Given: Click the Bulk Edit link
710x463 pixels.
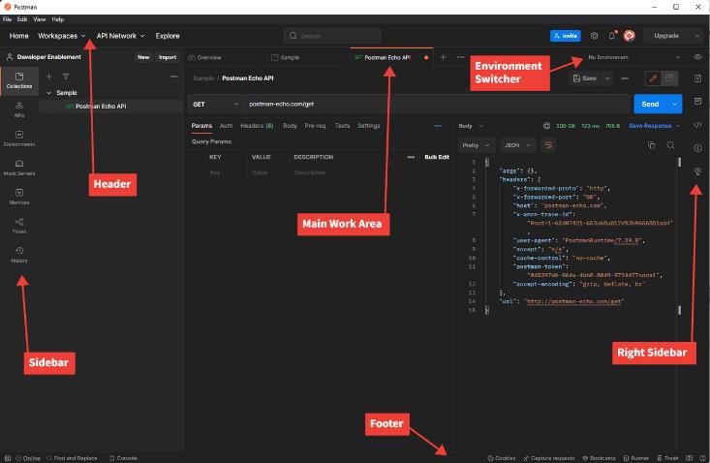Looking at the screenshot, I should click(437, 157).
